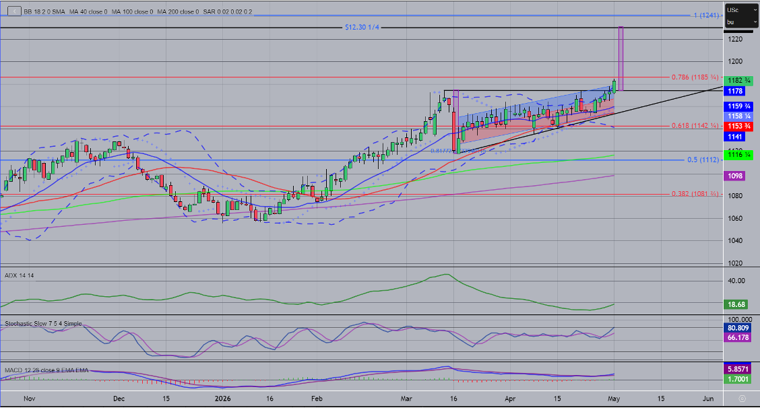Open the bu unit dropdown
The height and width of the screenshot is (408, 760).
742,22
